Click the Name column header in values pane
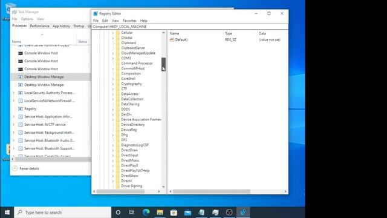 [175, 33]
